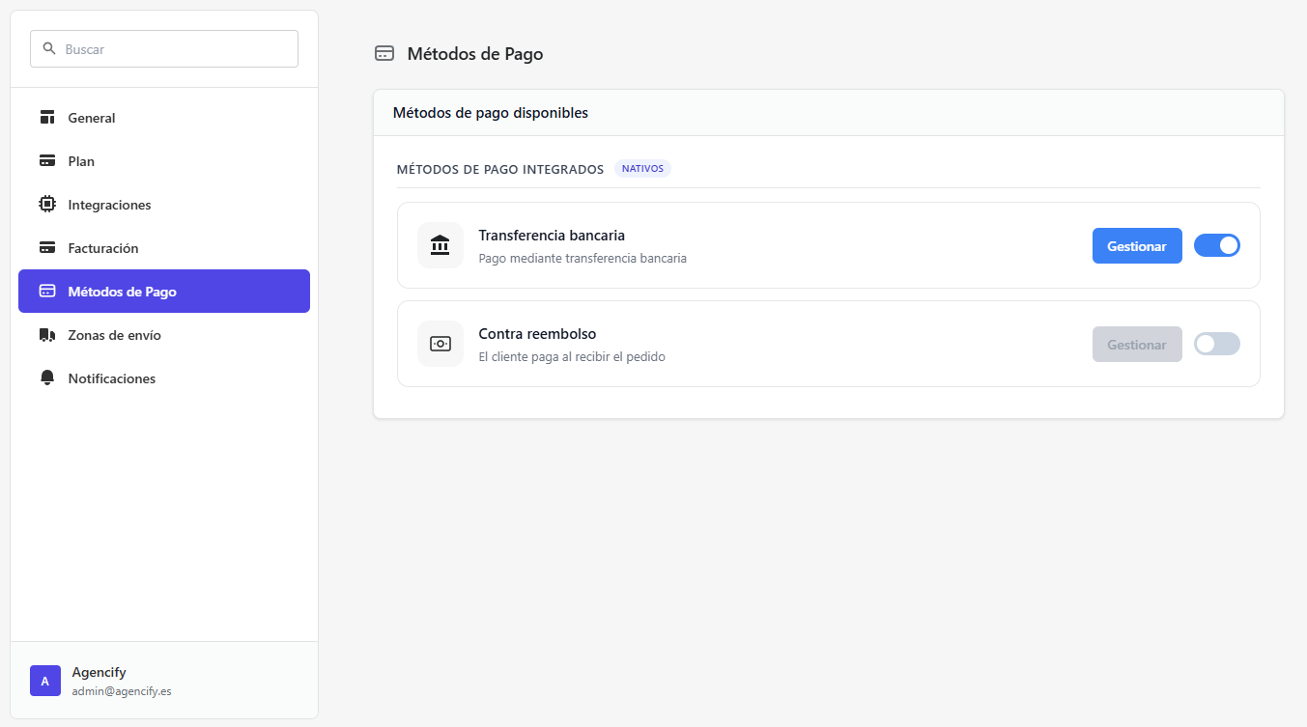
Task: Click the NATIVOS badge
Action: [x=642, y=168]
